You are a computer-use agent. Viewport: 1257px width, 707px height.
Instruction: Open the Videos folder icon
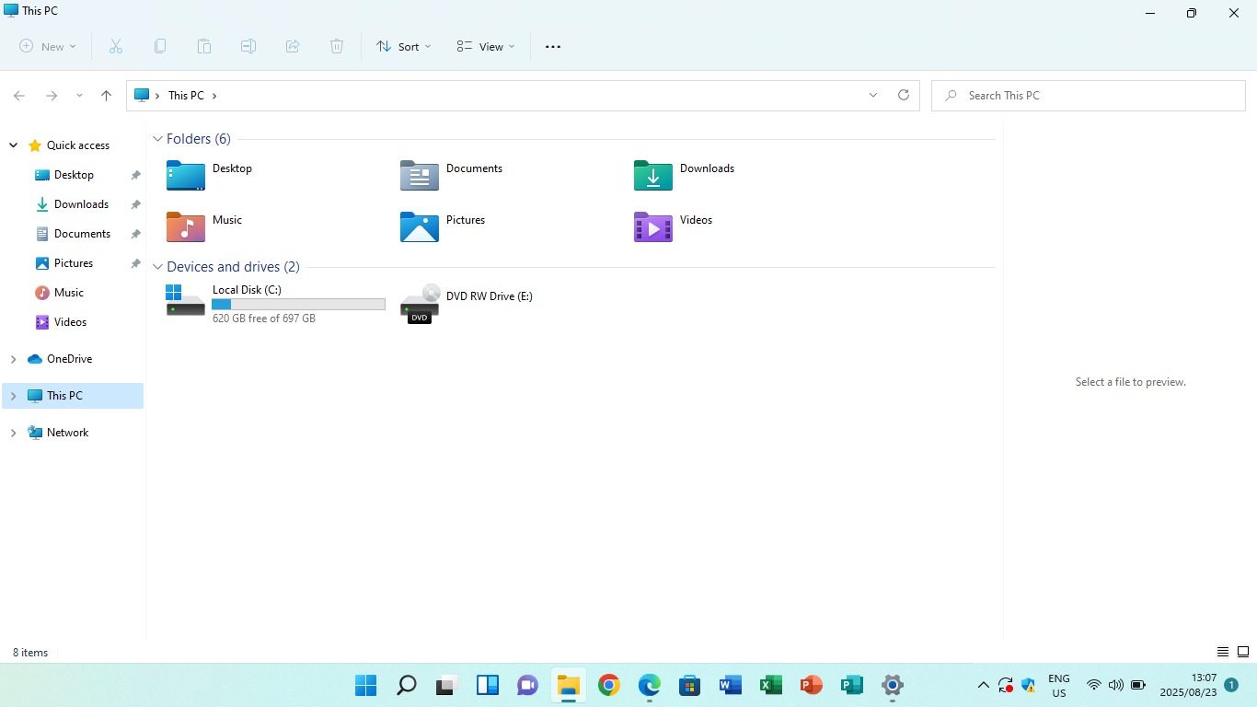[x=653, y=226]
